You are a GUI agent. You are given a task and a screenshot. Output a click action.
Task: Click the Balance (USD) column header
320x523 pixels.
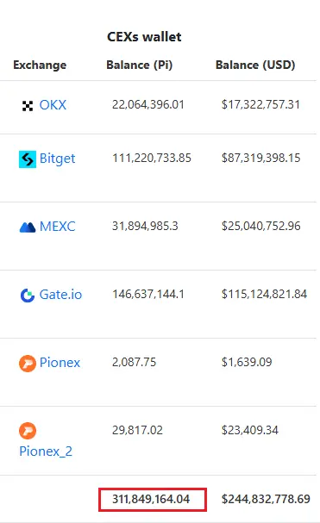point(255,65)
